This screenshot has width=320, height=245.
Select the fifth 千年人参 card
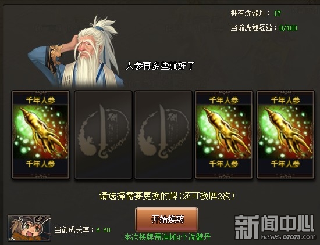click(285, 135)
